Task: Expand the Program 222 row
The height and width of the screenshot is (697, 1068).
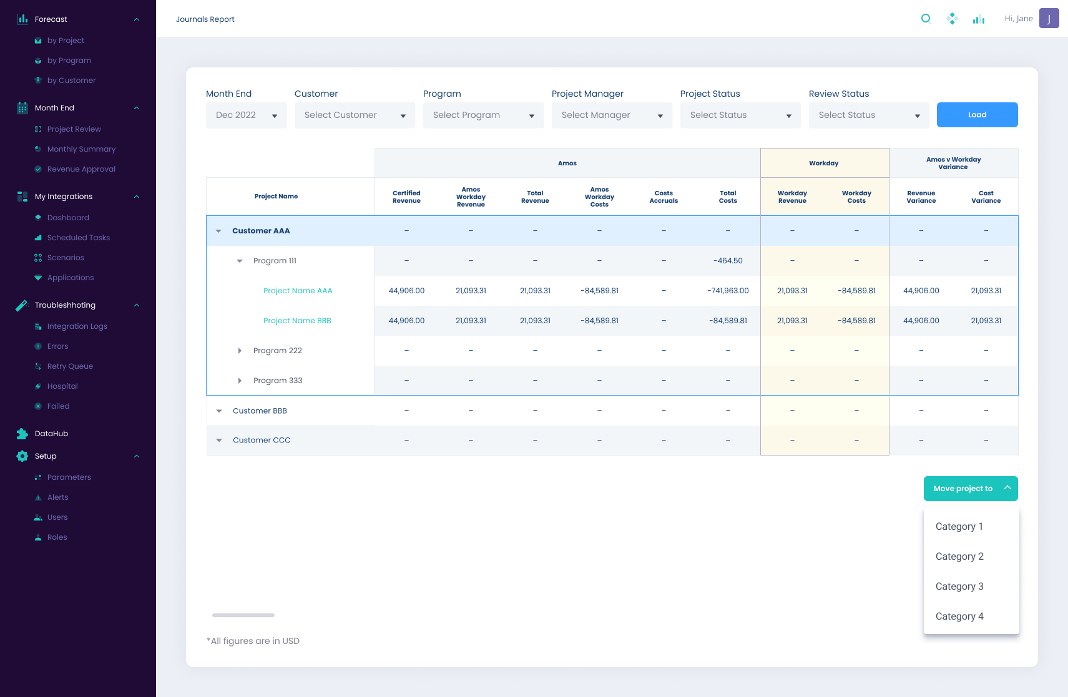Action: [240, 351]
